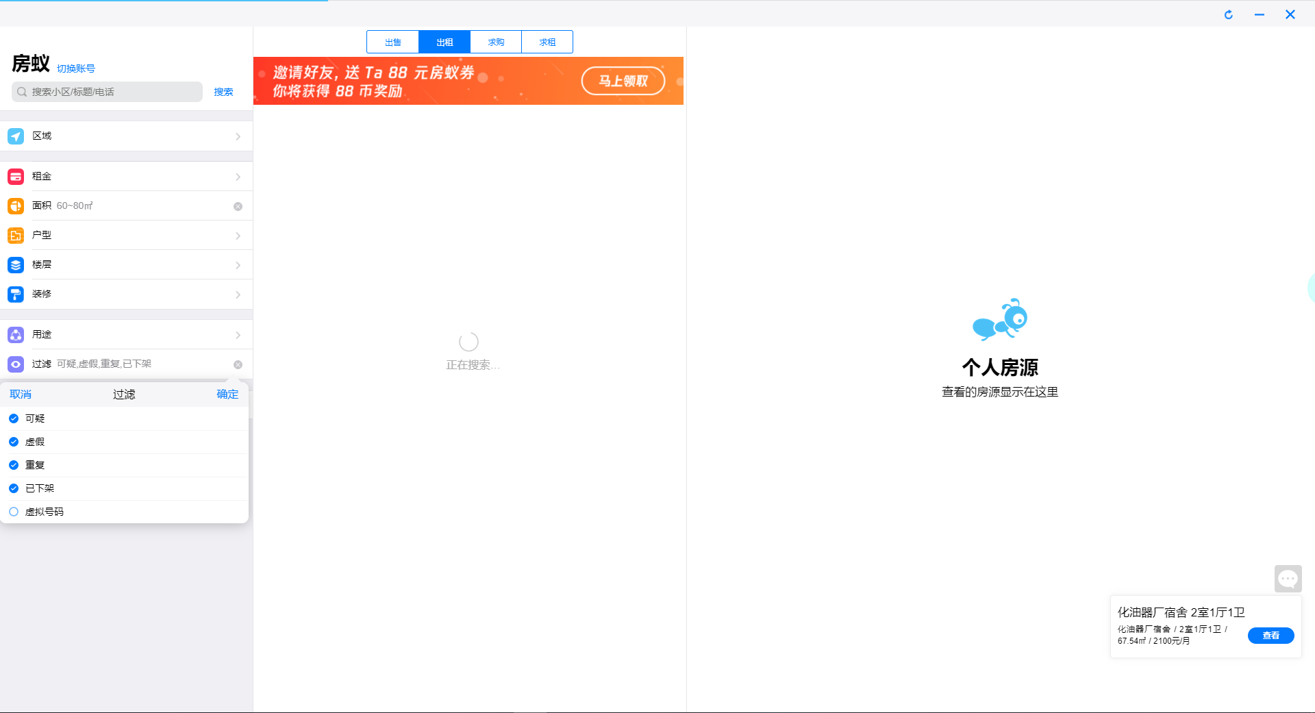The image size is (1315, 713).
Task: Switch to the 求购 tab
Action: pos(496,42)
